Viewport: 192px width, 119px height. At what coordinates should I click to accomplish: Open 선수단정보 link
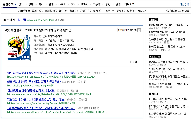[x=69, y=45]
